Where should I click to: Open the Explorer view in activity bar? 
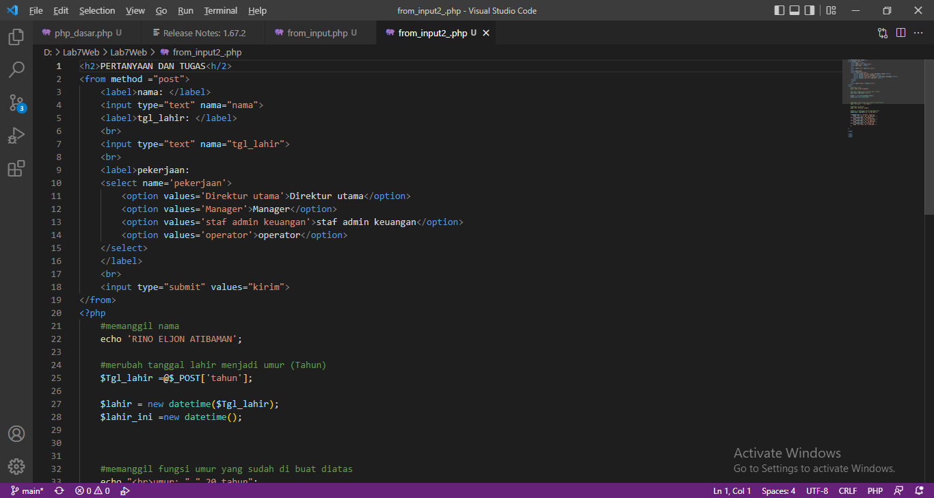[16, 37]
